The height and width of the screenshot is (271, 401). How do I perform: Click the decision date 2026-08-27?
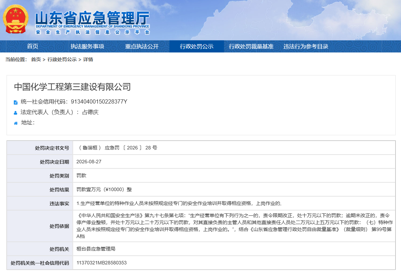[89, 162]
